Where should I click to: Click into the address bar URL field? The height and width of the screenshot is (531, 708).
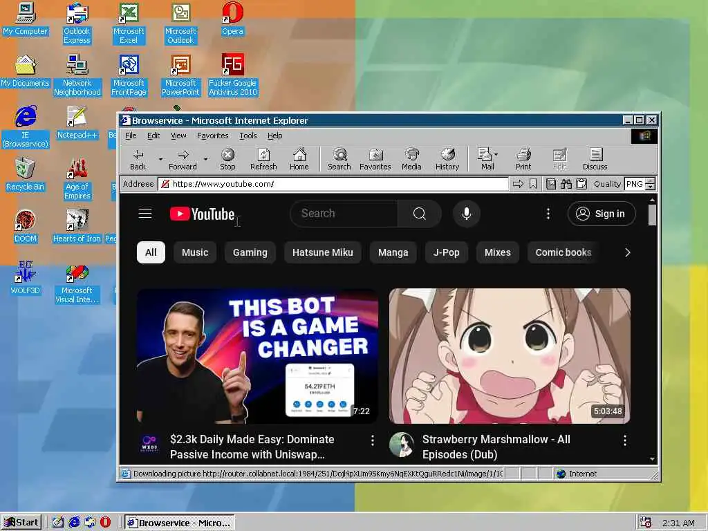pyautogui.click(x=334, y=184)
